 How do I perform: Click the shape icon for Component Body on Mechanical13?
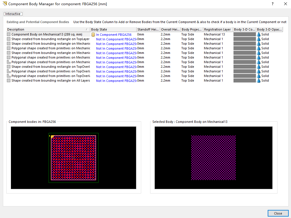(x=9, y=34)
